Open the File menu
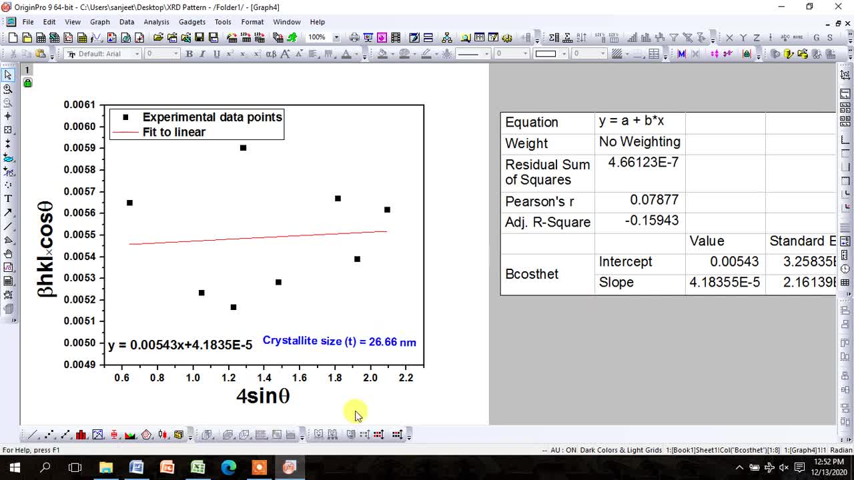 [28, 22]
